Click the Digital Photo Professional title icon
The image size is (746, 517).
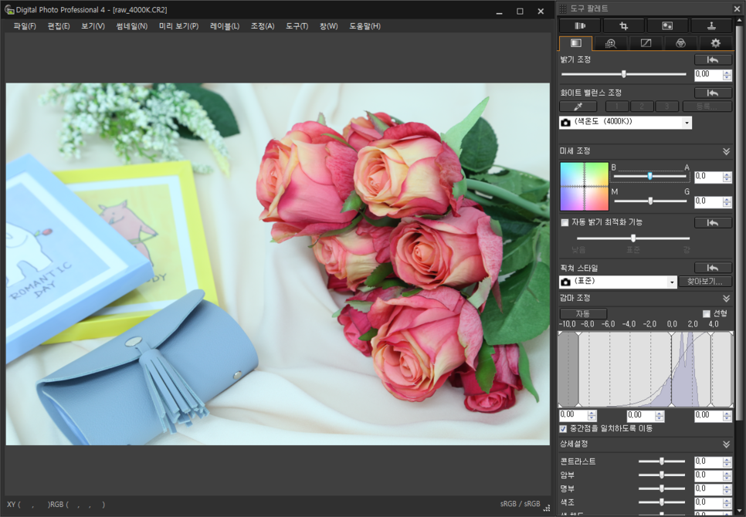[9, 10]
